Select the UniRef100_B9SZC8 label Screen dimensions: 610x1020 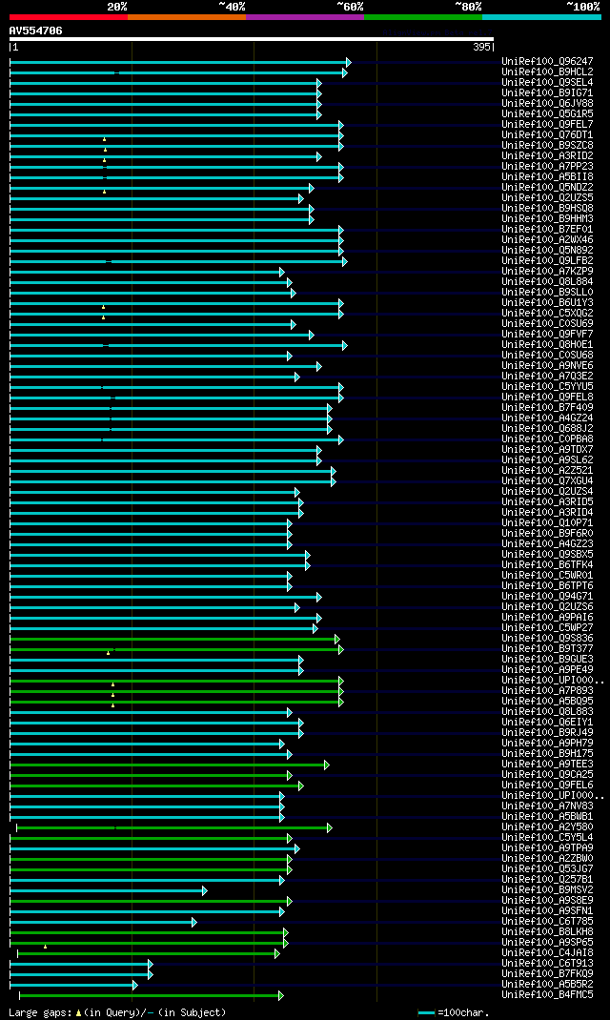pyautogui.click(x=547, y=146)
